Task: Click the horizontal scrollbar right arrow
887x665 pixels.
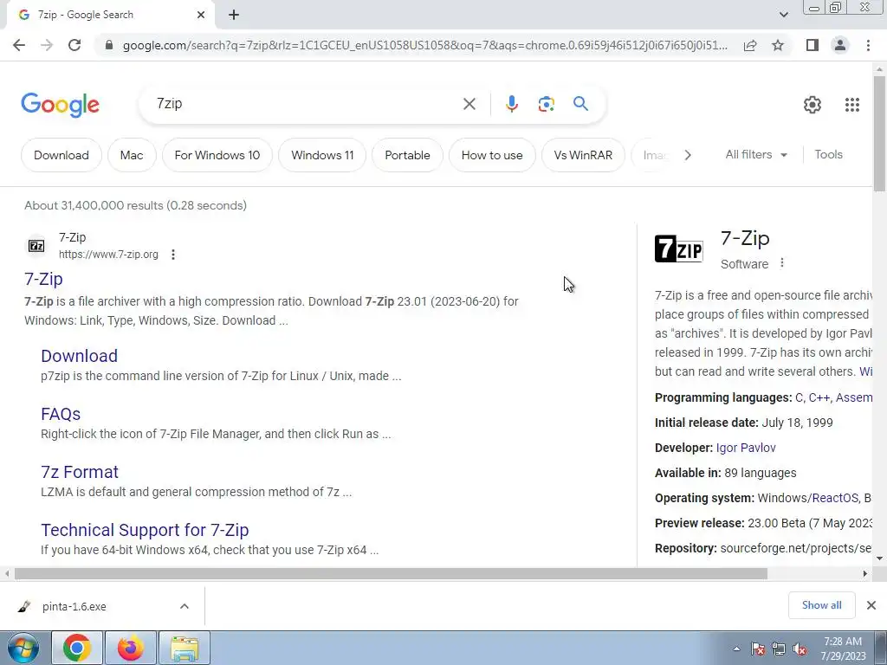Action: pyautogui.click(x=865, y=573)
